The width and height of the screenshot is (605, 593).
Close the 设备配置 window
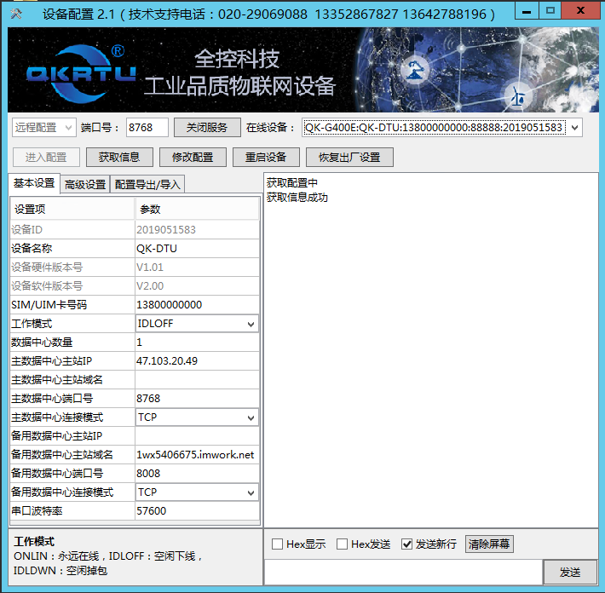click(580, 11)
